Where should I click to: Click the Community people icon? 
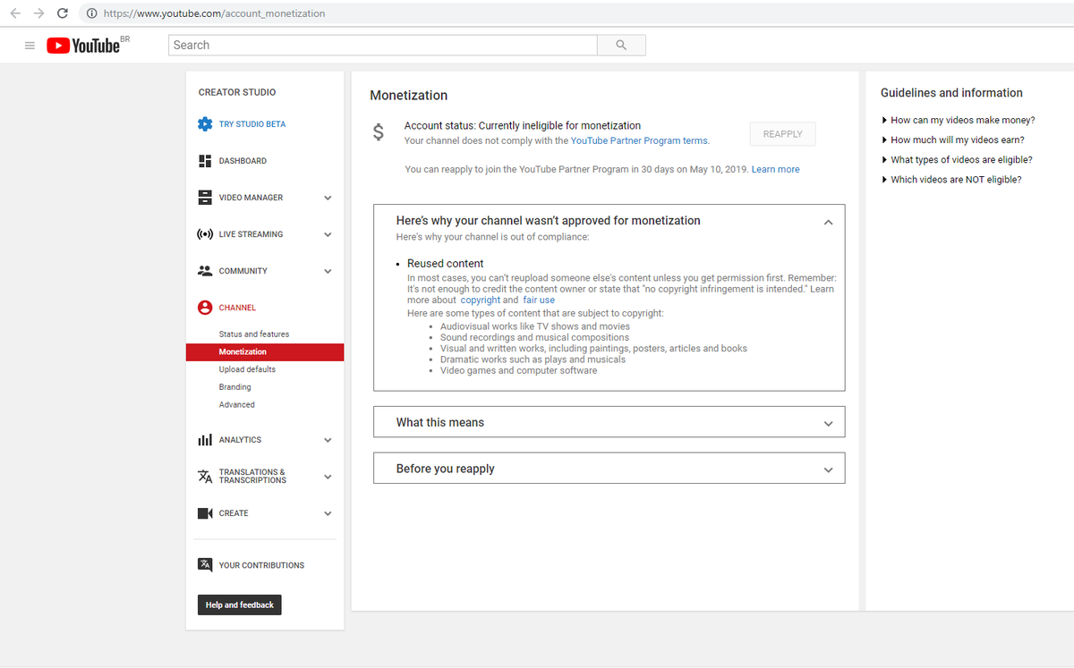coord(205,271)
